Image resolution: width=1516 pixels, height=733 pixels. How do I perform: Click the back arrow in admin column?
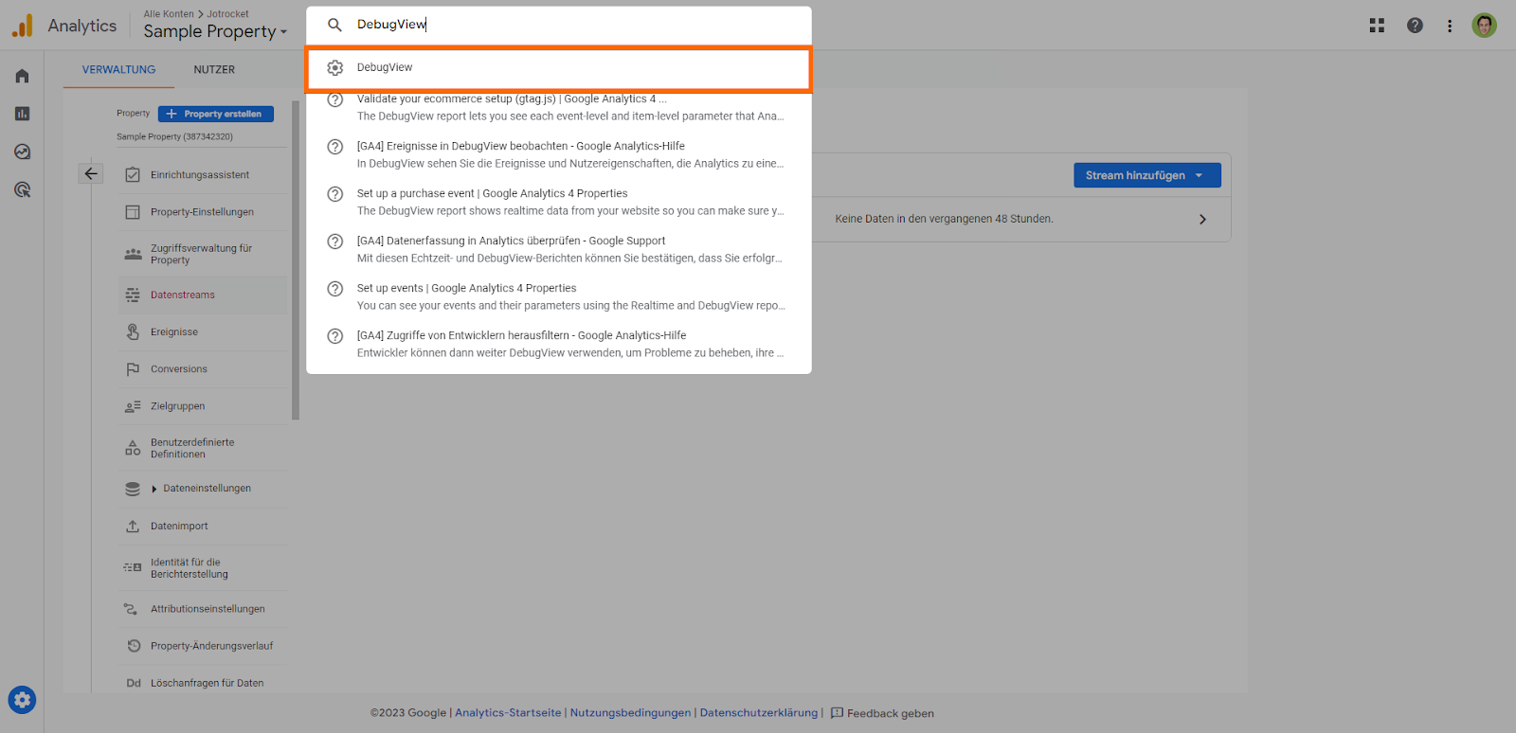point(91,173)
